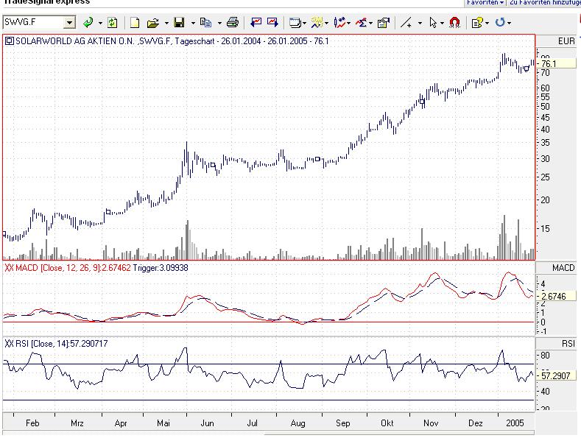Screen dimensions: 581x438
Task: Print the chart with the printer icon
Action: click(x=233, y=23)
